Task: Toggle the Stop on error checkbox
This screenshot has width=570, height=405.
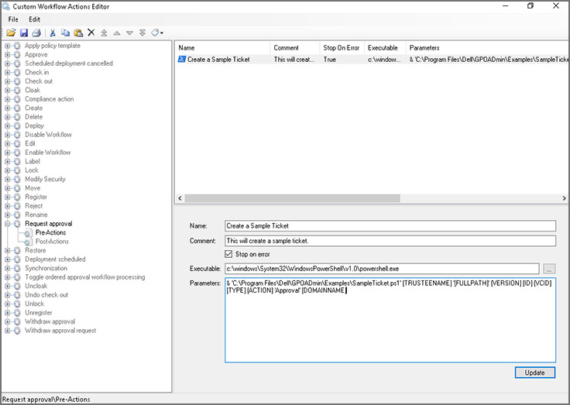Action: pos(228,254)
